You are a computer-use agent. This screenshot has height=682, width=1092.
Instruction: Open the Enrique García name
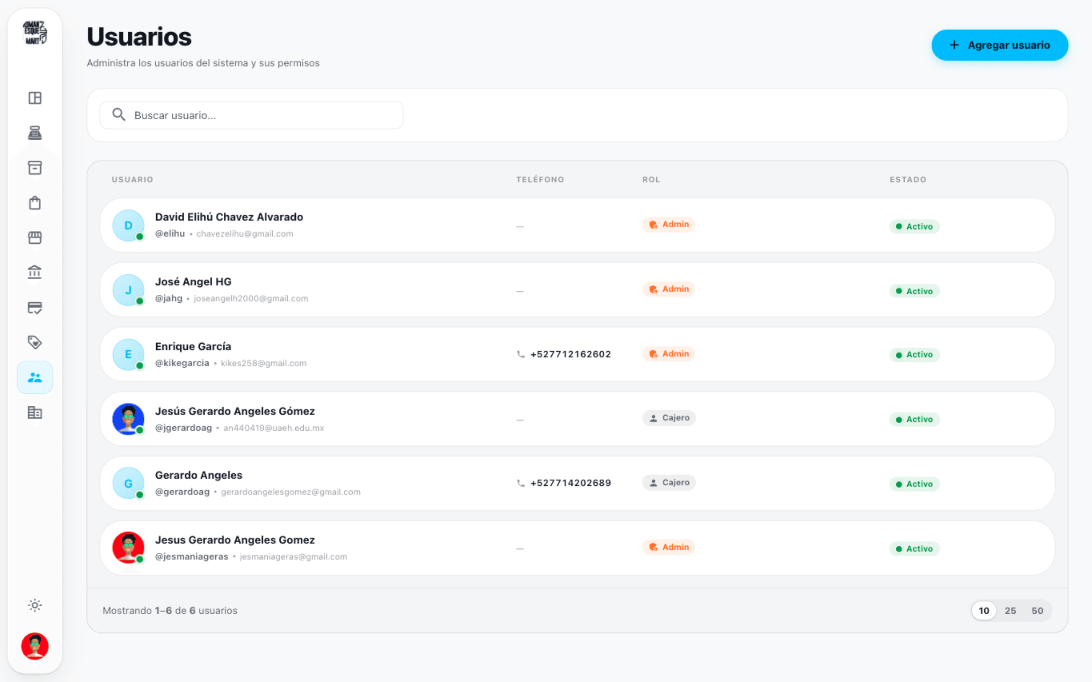click(193, 346)
